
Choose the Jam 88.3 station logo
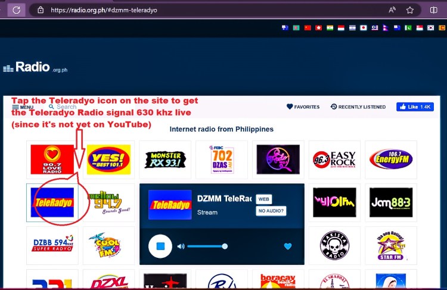click(x=391, y=202)
